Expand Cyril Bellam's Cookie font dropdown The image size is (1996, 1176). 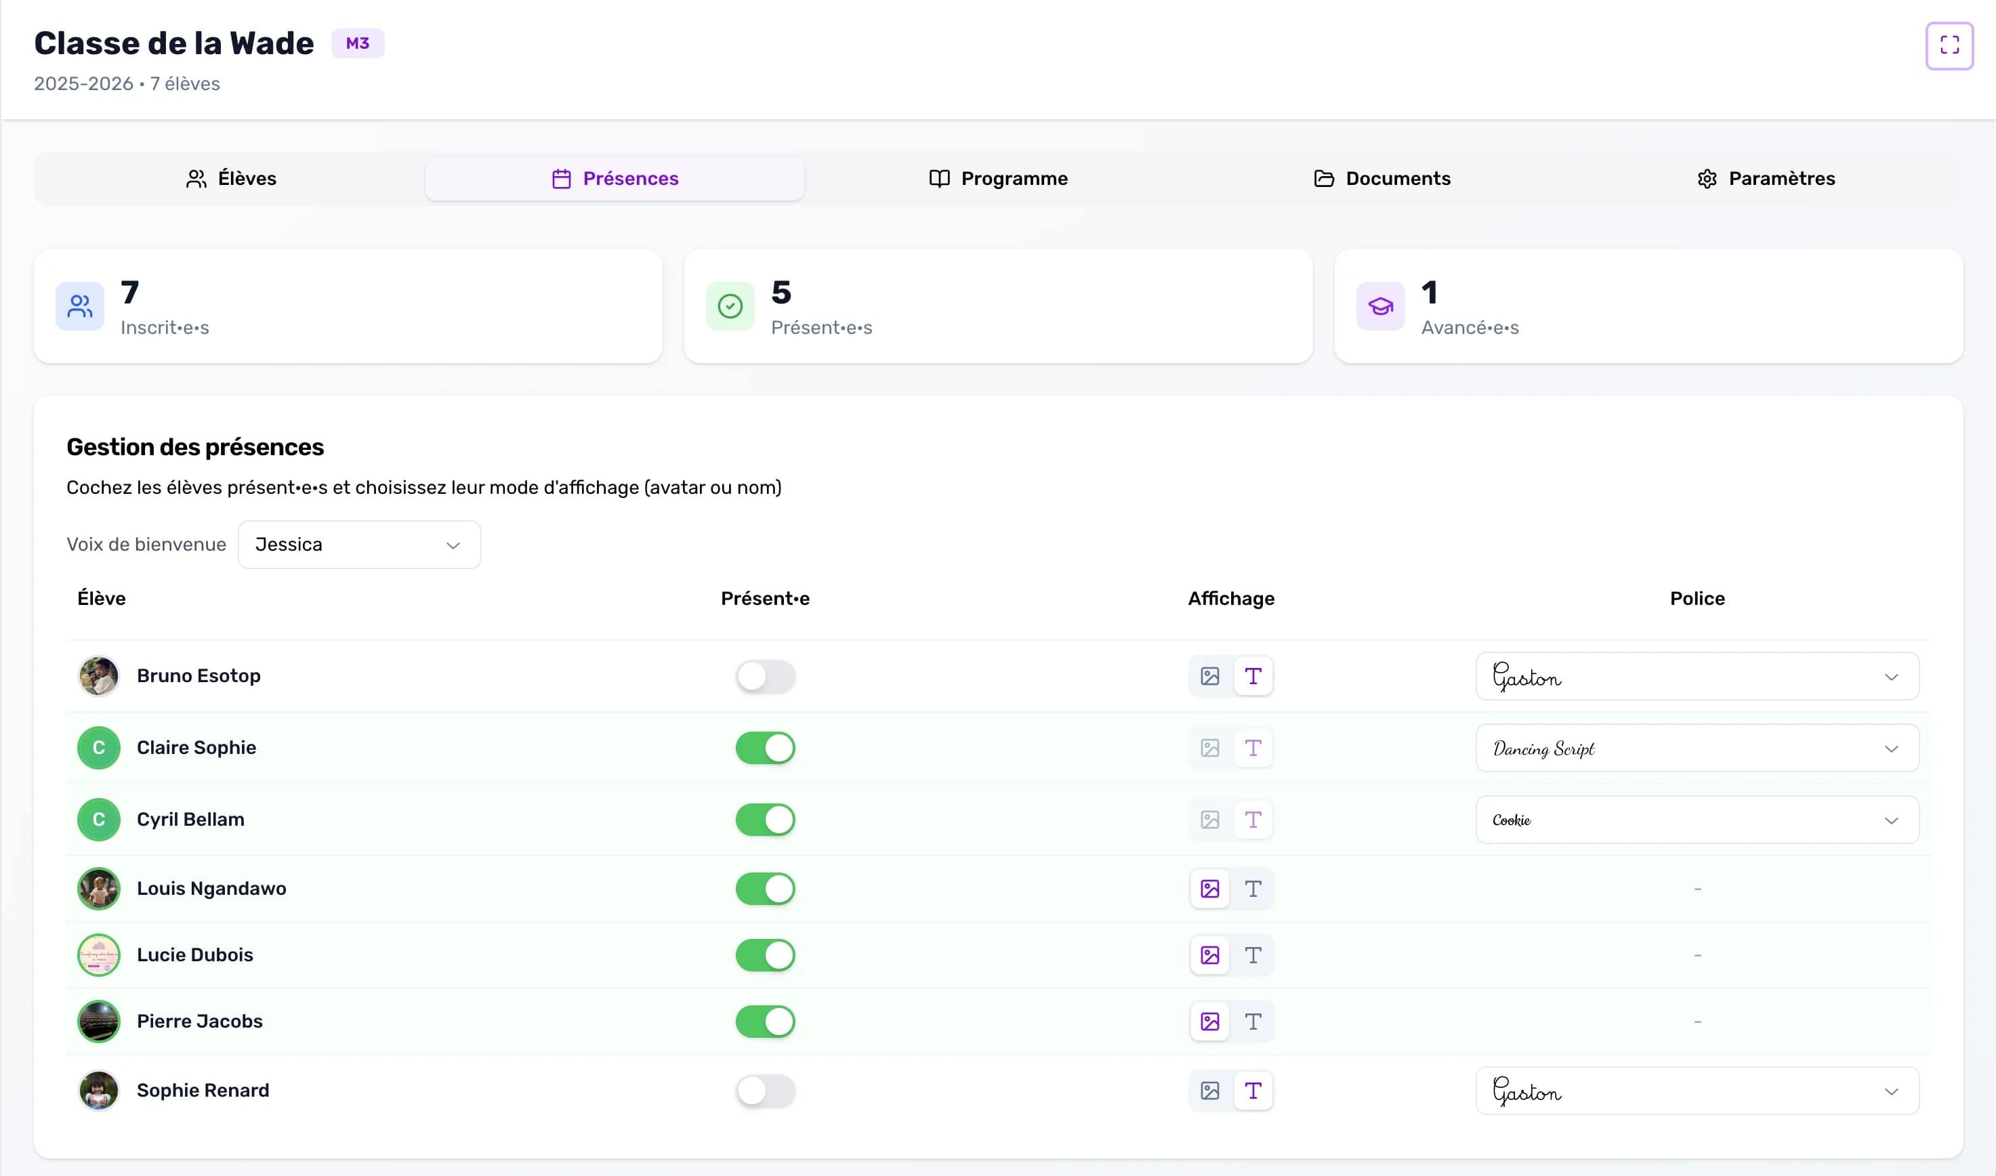click(1697, 820)
